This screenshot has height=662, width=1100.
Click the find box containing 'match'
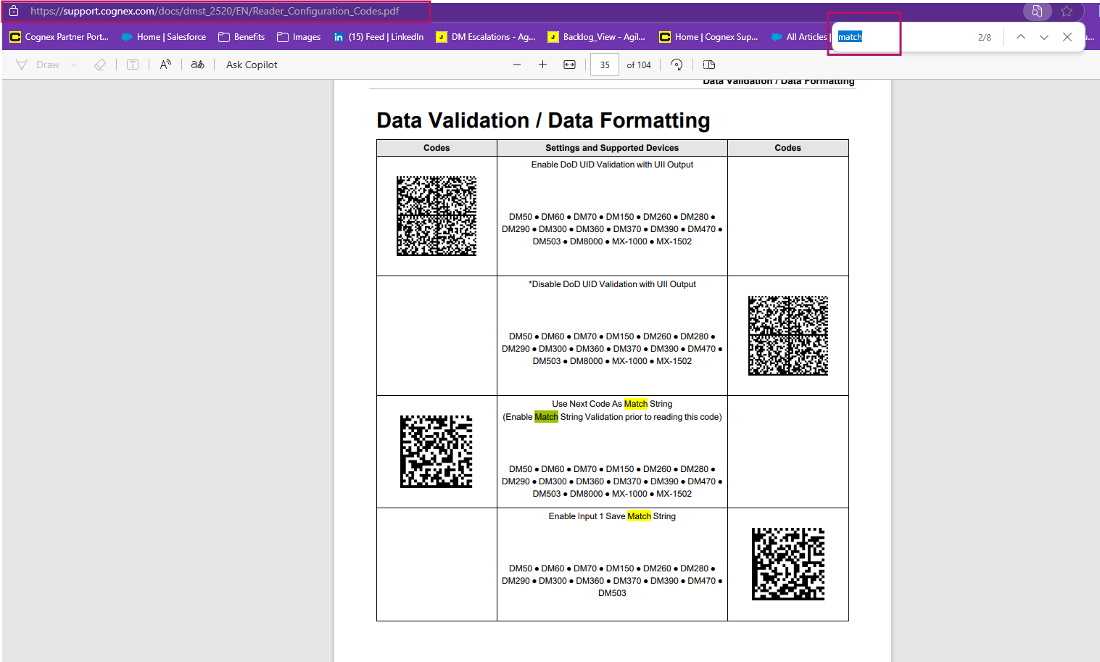(x=899, y=37)
